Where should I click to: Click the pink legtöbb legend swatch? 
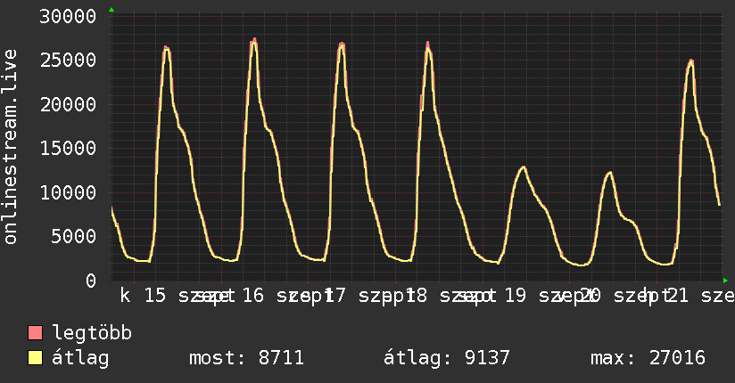[35, 333]
